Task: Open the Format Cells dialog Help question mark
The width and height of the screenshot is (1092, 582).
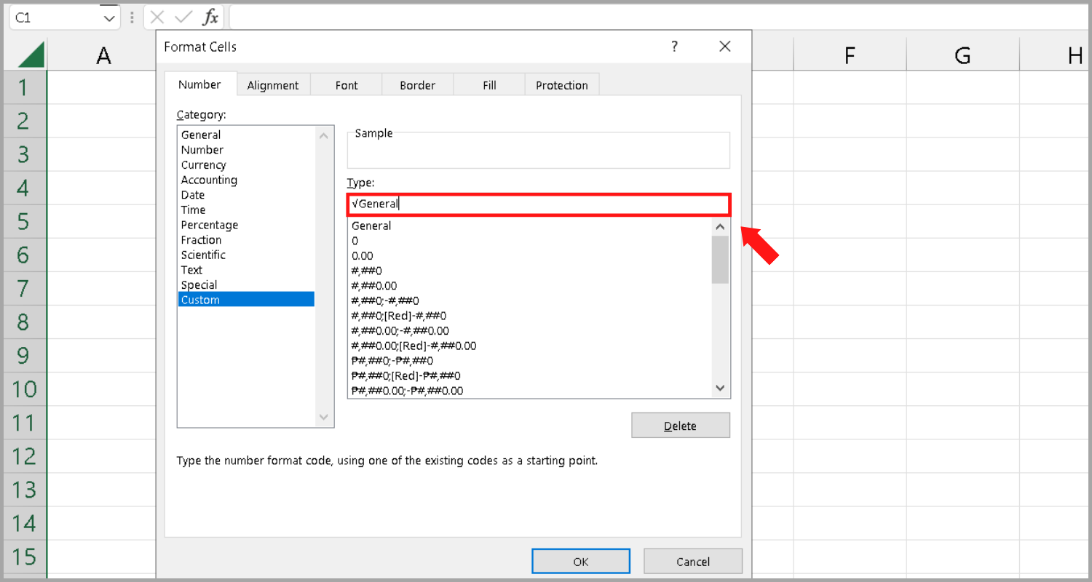Action: tap(674, 46)
